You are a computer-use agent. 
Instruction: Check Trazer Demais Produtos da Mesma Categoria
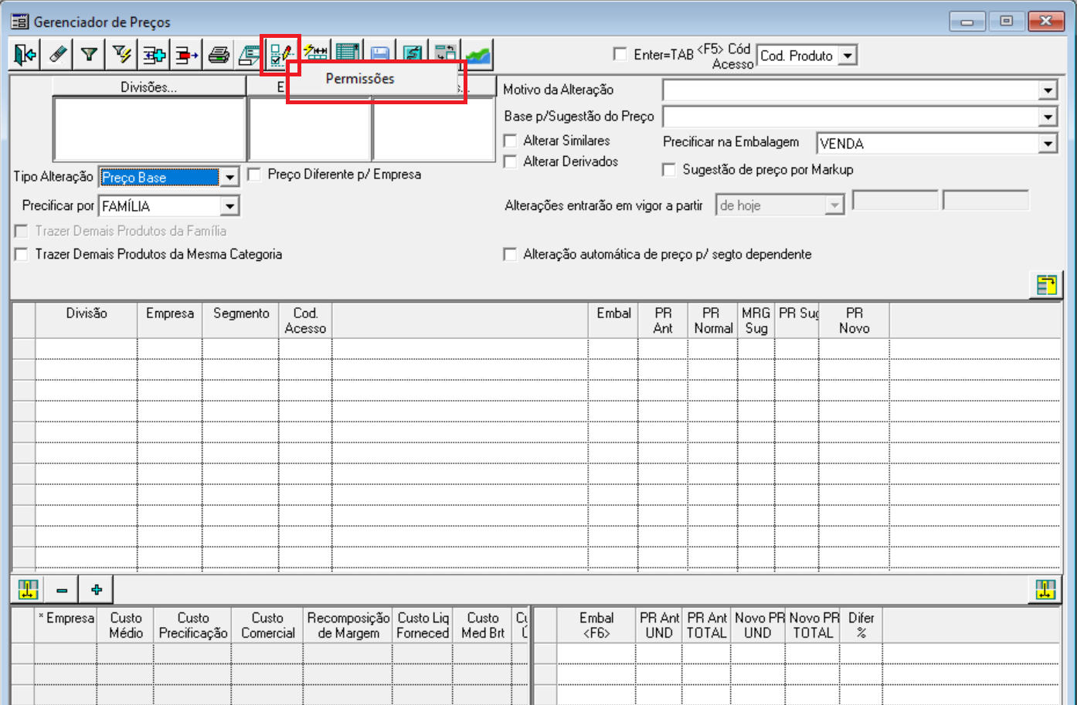[x=22, y=254]
